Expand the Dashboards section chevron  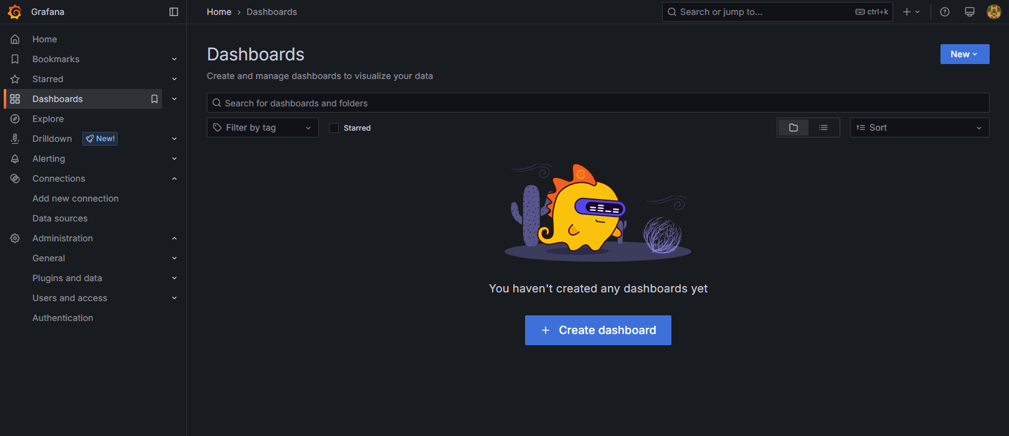click(x=174, y=99)
